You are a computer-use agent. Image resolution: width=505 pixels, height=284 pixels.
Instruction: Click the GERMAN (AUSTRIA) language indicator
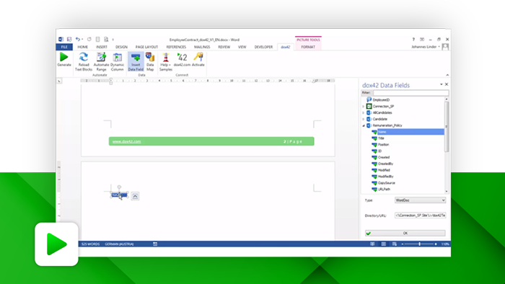coord(119,244)
